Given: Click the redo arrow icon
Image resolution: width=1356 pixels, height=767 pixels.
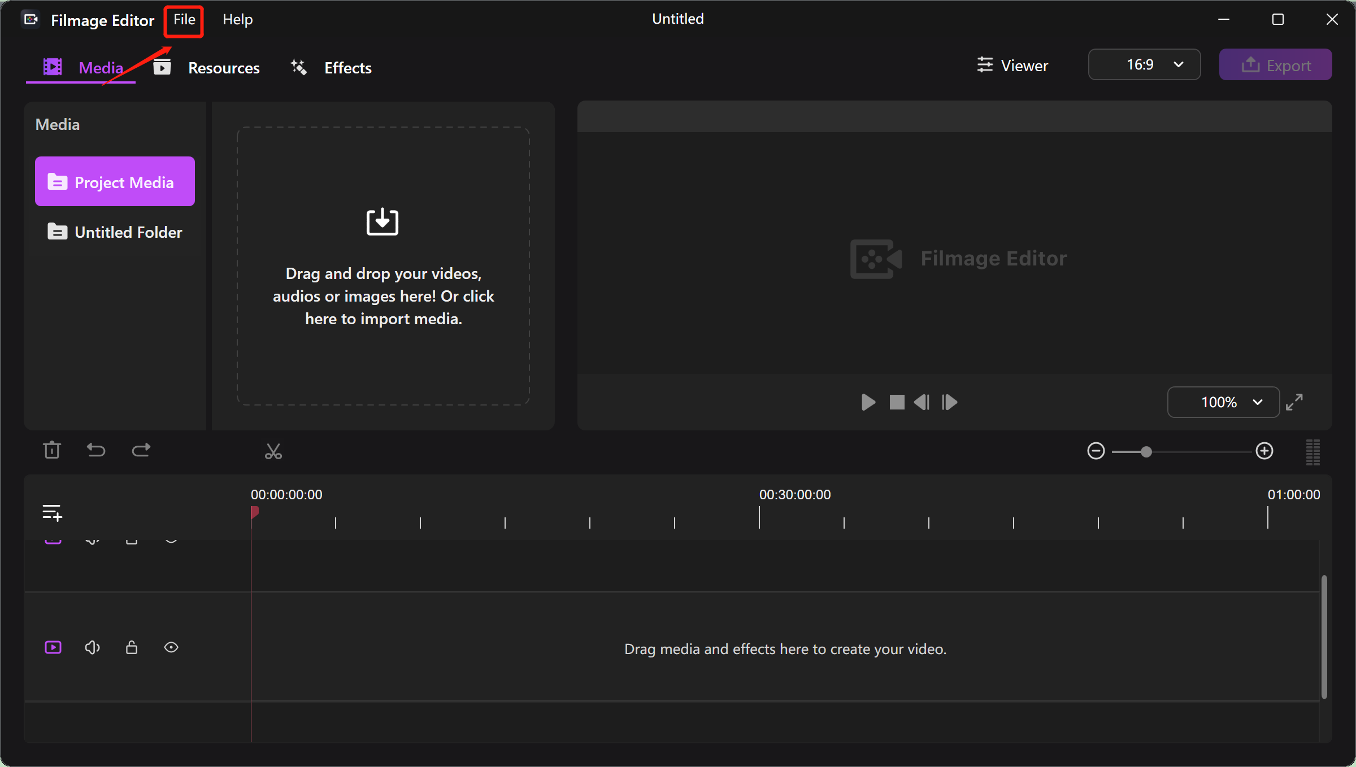Looking at the screenshot, I should point(141,450).
